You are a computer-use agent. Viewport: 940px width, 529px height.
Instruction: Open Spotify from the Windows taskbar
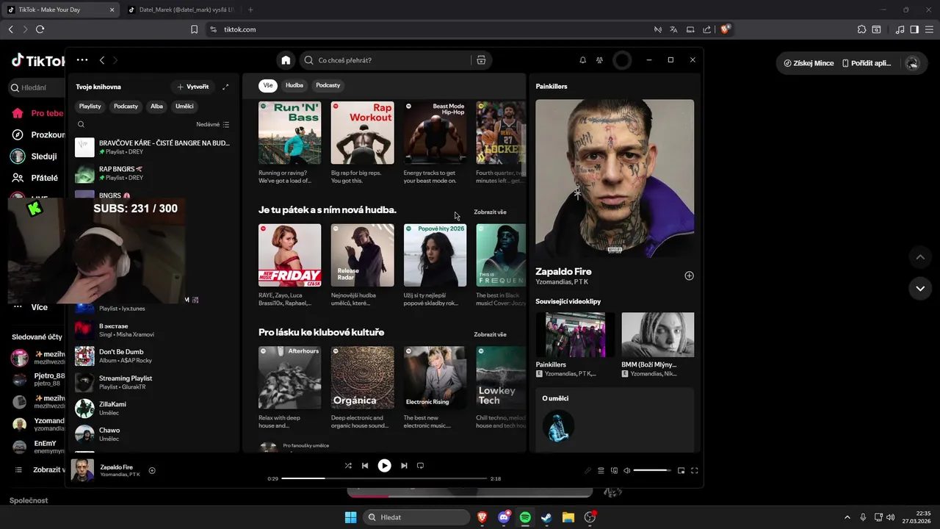(x=525, y=517)
